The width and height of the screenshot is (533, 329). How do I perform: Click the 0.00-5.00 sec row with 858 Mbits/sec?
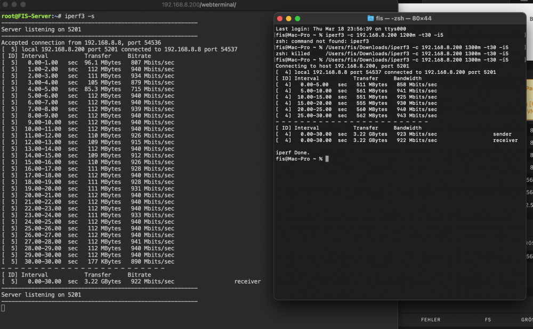coord(356,85)
